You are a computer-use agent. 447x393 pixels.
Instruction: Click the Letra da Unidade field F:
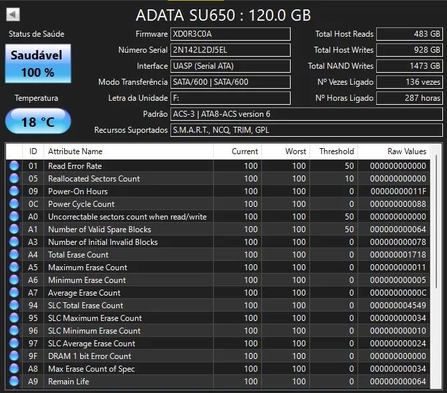[231, 98]
